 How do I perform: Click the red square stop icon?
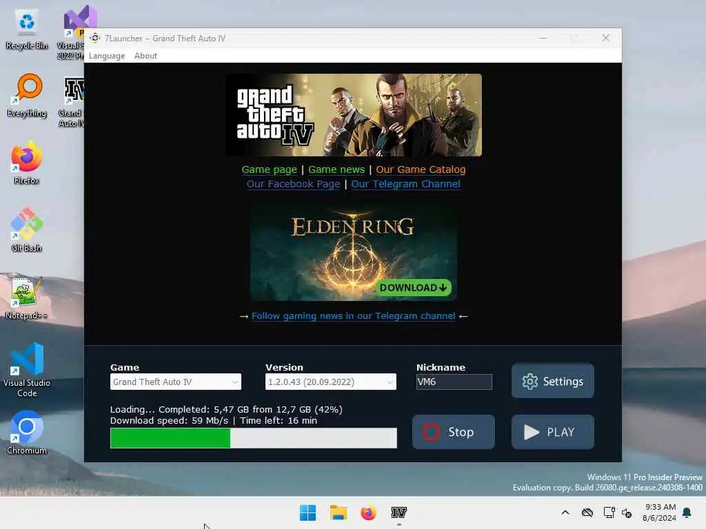pyautogui.click(x=431, y=433)
